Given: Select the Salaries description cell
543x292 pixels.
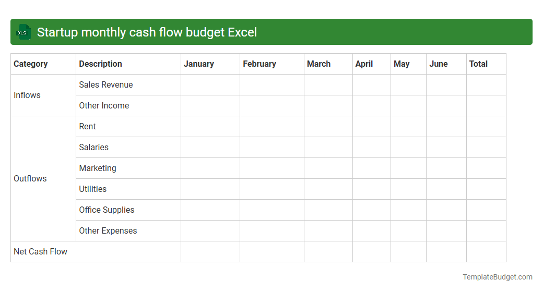Looking at the screenshot, I should point(128,148).
